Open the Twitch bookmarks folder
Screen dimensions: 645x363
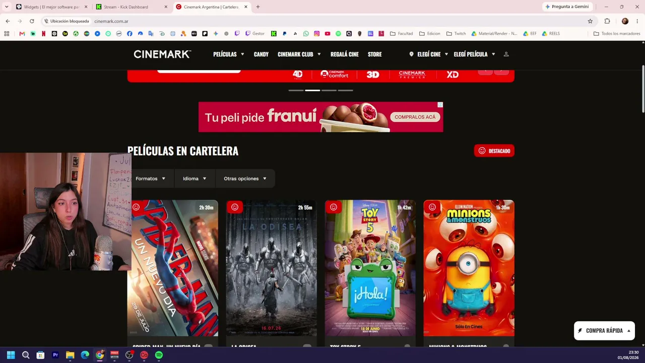(456, 34)
